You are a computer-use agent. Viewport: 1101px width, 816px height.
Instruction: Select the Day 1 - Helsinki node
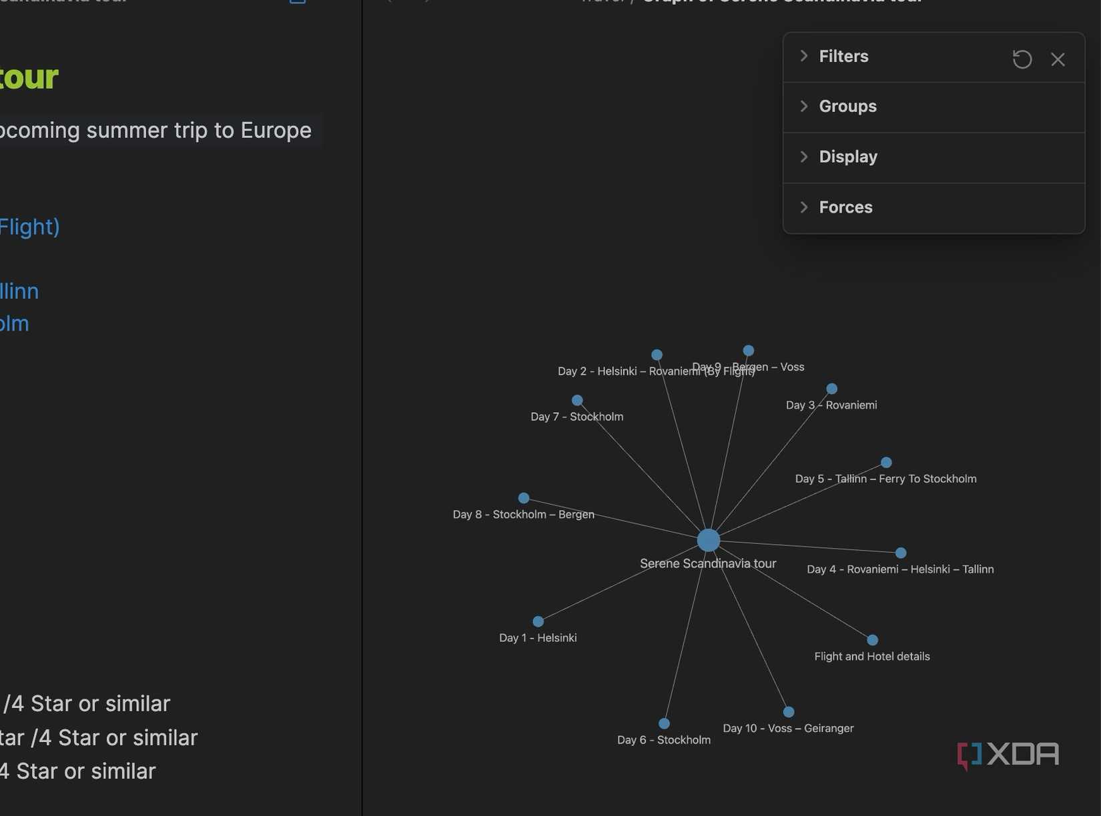coord(538,621)
